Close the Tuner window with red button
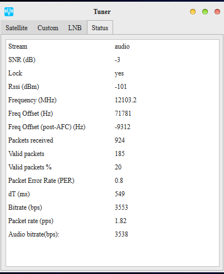 tap(217, 12)
